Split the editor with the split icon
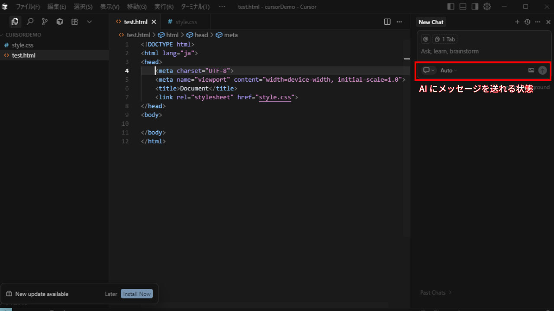Image resolution: width=554 pixels, height=311 pixels. pos(387,22)
